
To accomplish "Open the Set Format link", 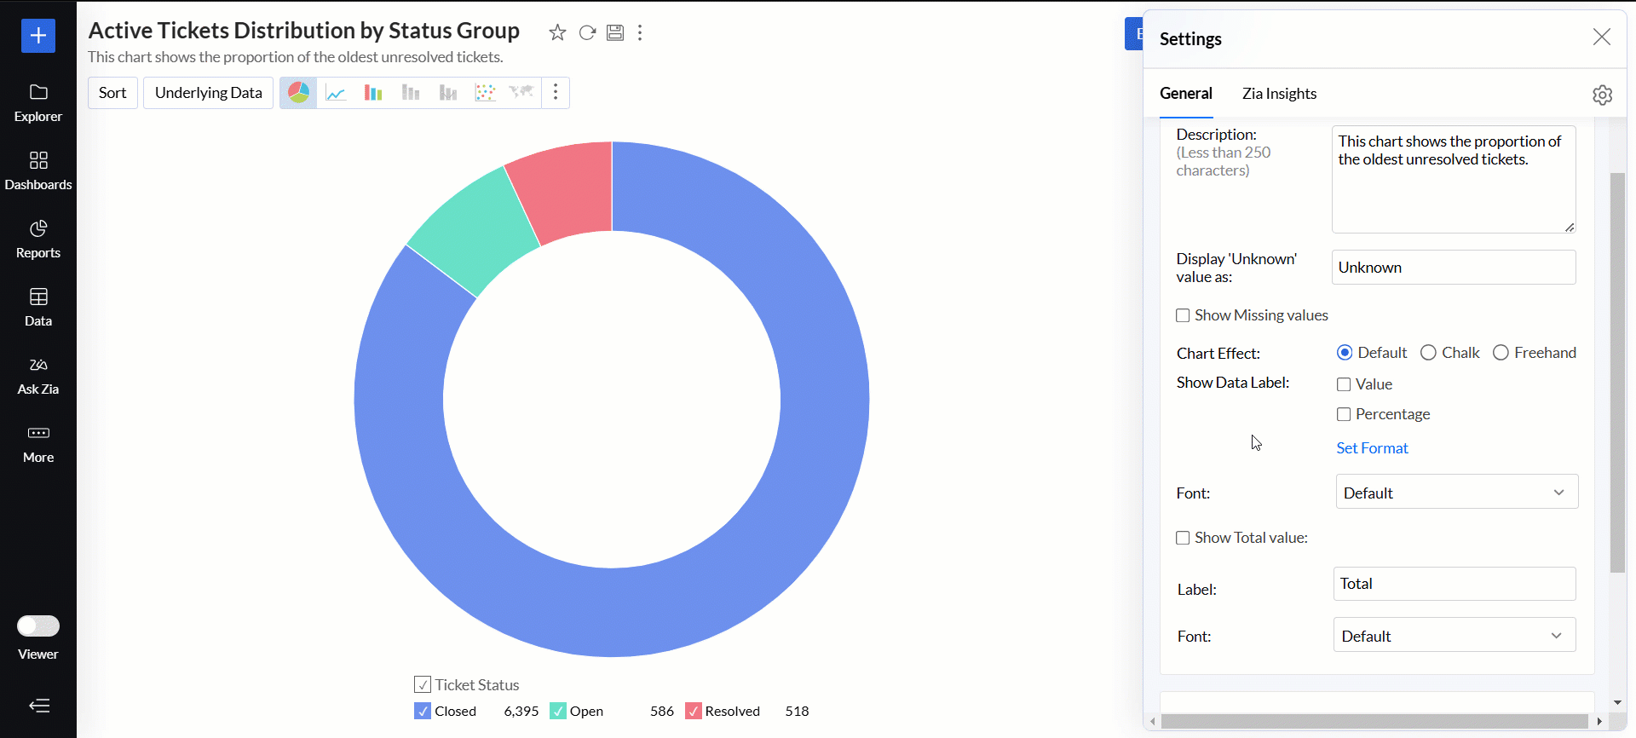I will click(1372, 448).
